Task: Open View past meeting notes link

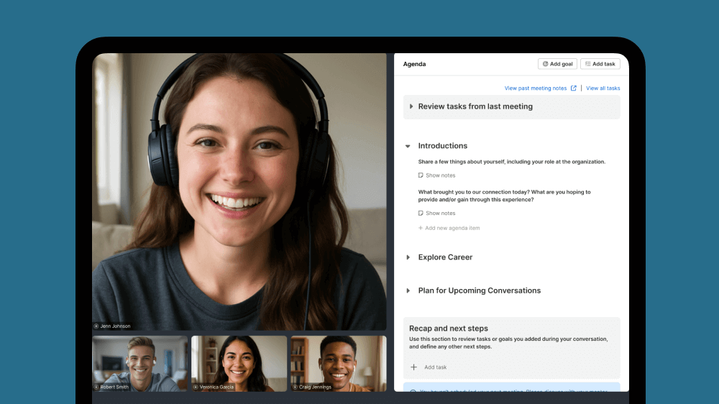Action: [535, 88]
